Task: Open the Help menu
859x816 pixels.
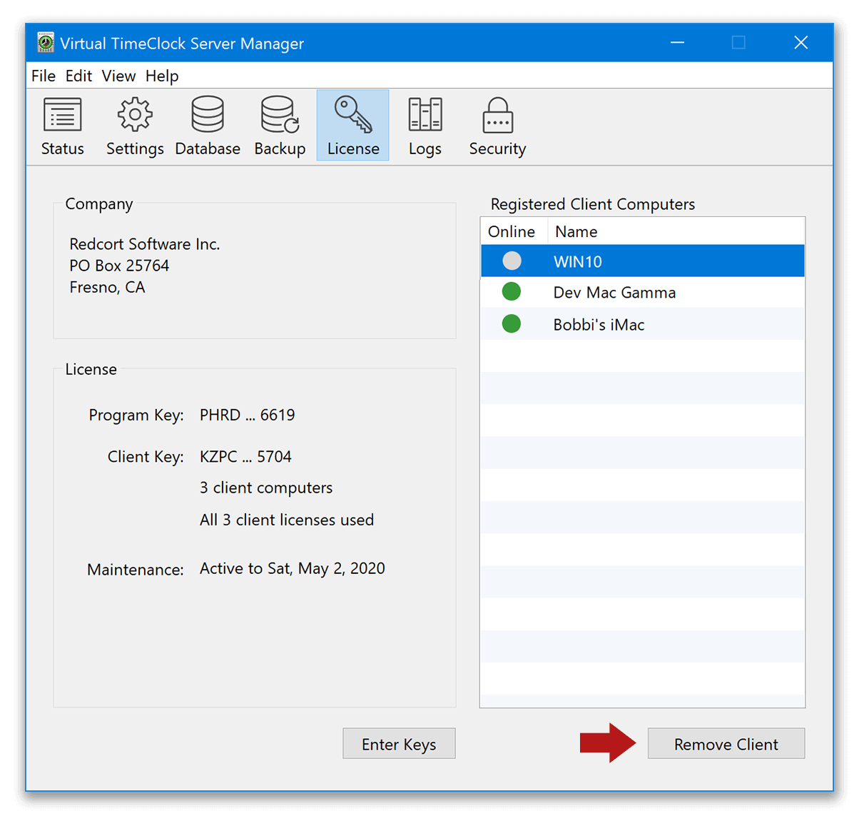Action: click(161, 76)
